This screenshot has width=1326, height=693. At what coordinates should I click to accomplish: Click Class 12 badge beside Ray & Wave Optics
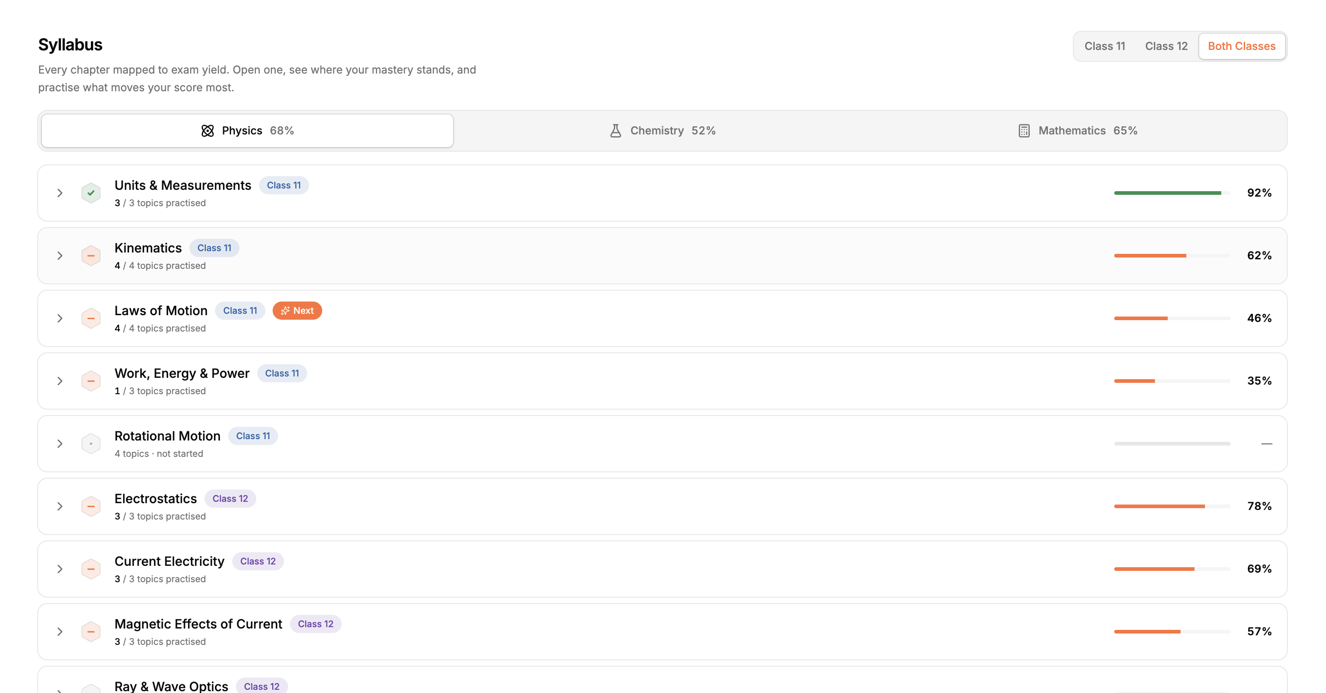tap(261, 686)
